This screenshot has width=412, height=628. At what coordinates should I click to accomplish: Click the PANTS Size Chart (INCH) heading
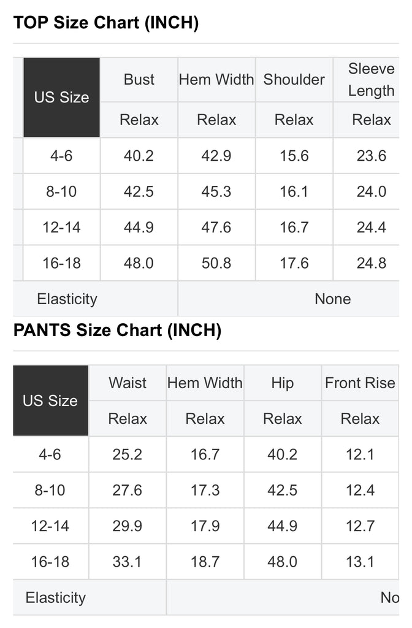pyautogui.click(x=117, y=331)
